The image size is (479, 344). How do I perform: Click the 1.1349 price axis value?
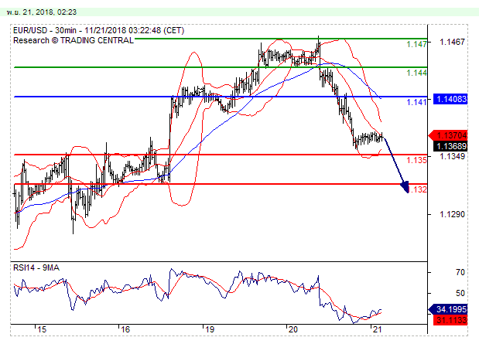[452, 156]
